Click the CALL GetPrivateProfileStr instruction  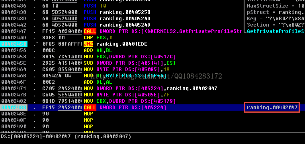click(x=162, y=31)
